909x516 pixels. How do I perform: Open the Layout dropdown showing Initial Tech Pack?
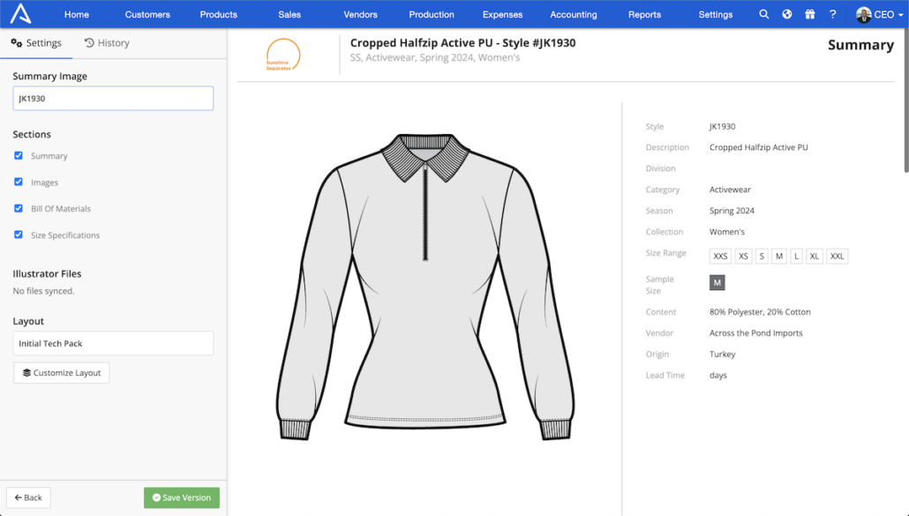pyautogui.click(x=113, y=342)
